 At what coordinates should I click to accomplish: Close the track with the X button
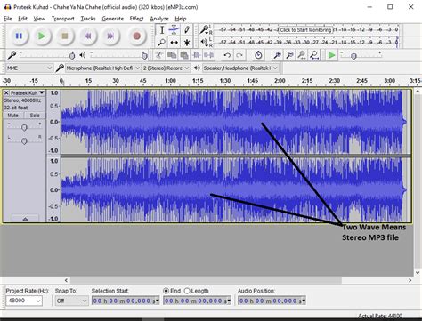click(6, 92)
